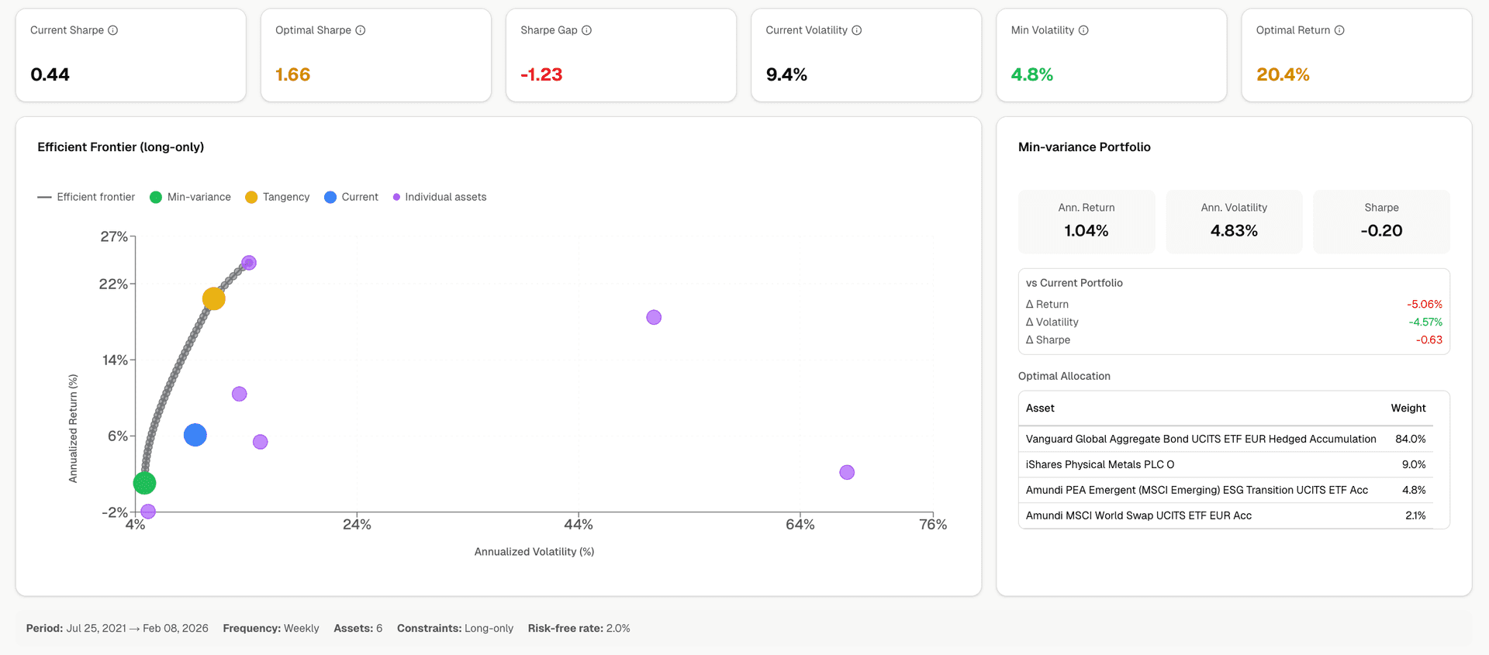The width and height of the screenshot is (1489, 655).
Task: Click the Min Volatility info icon
Action: tap(1084, 30)
